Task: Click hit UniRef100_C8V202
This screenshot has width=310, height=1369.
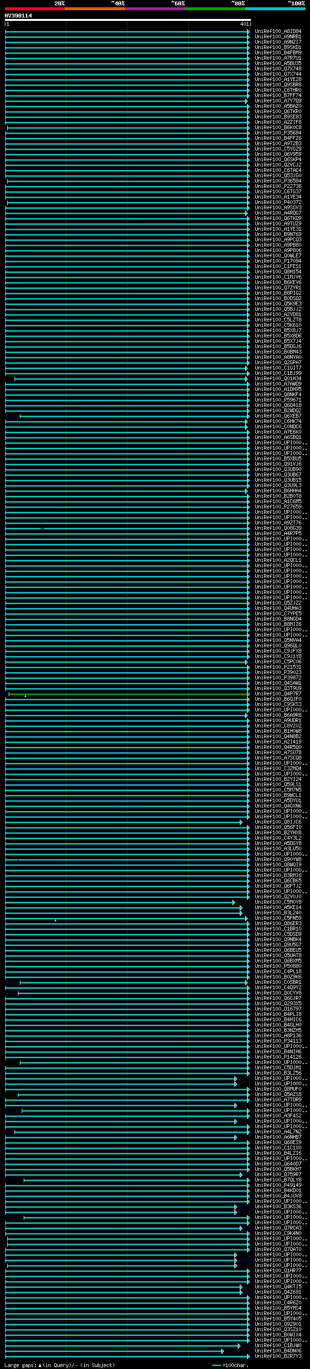Action: click(x=278, y=726)
